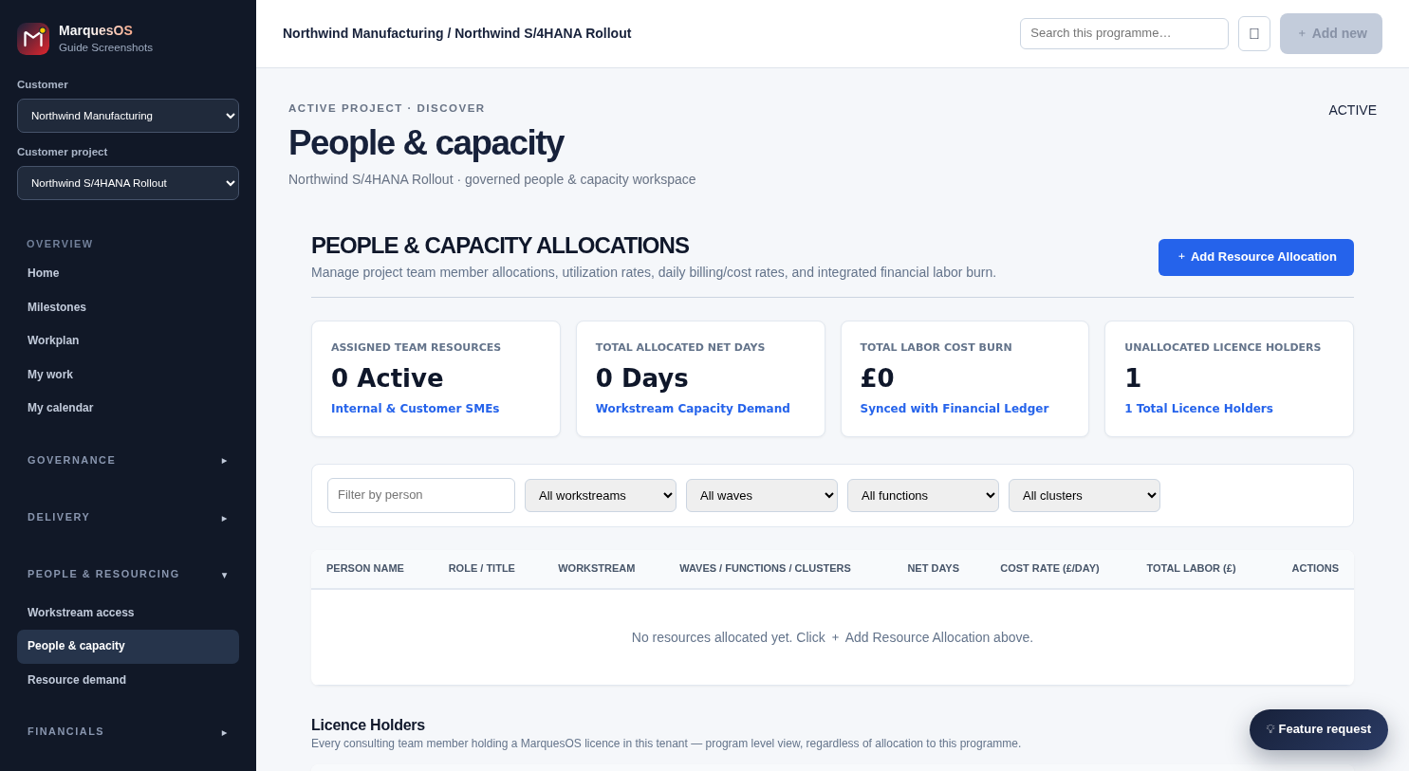This screenshot has height=771, width=1409.
Task: Click the Internal & Customer SMEs link
Action: (x=415, y=409)
